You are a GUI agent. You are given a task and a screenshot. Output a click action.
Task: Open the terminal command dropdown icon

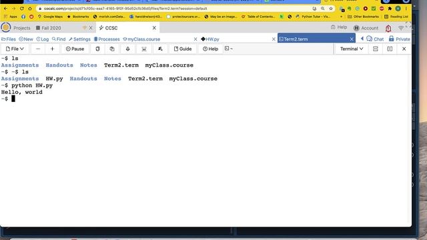click(x=228, y=49)
